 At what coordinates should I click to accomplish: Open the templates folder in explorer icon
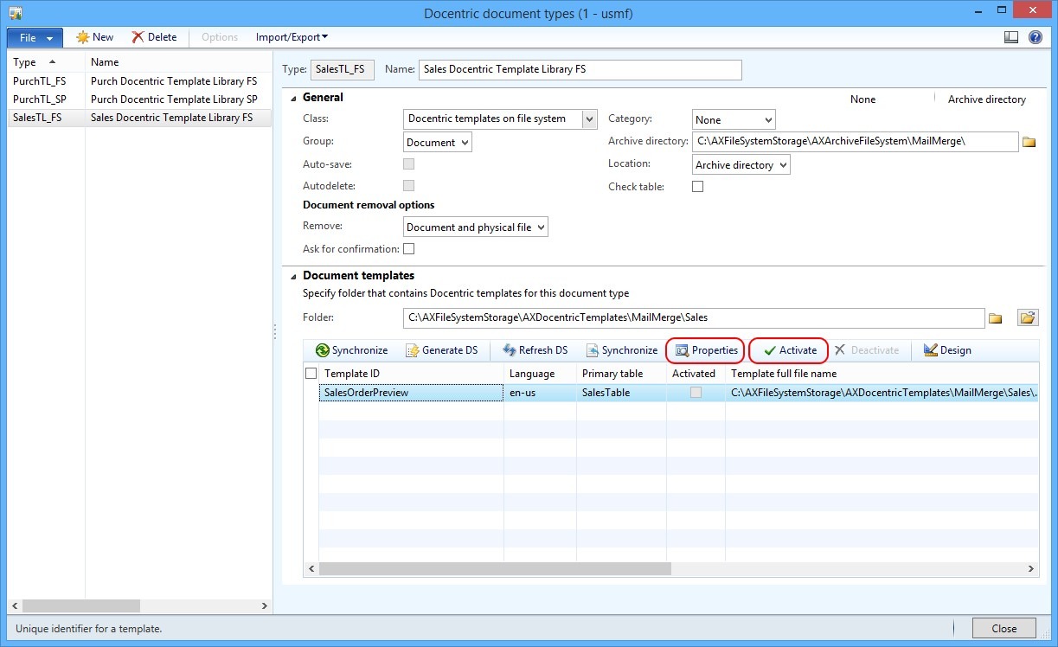[1028, 317]
